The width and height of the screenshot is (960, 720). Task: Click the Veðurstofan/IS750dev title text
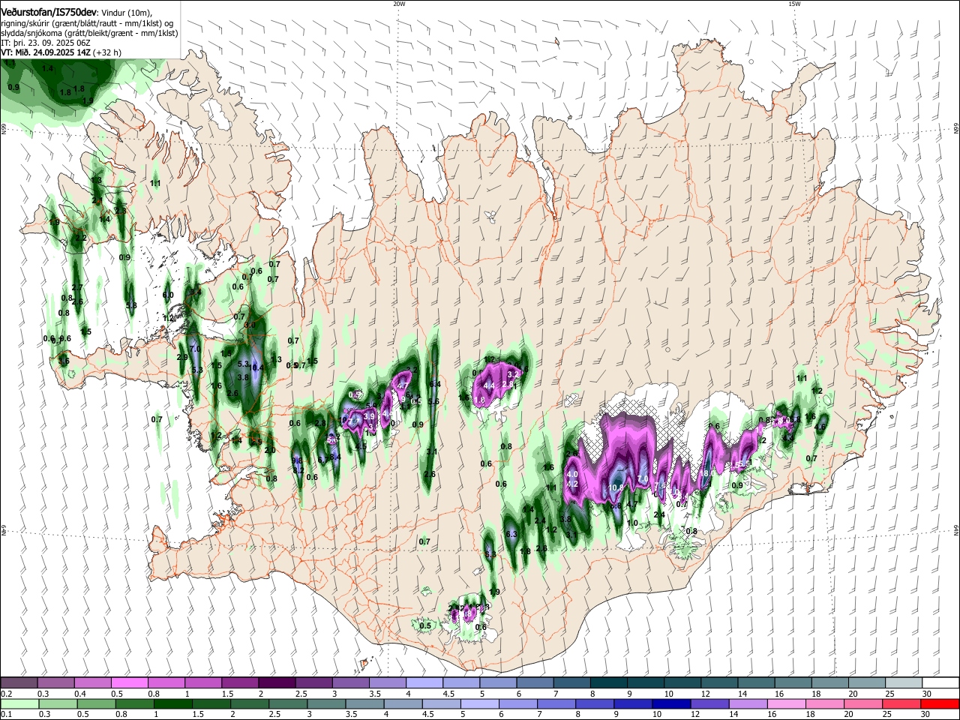[49, 12]
